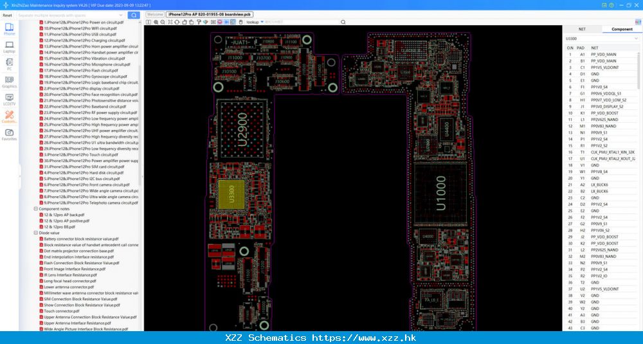Image resolution: width=643 pixels, height=344 pixels.
Task: Toggle the pink highlighted toolbar icon
Action: 220,22
